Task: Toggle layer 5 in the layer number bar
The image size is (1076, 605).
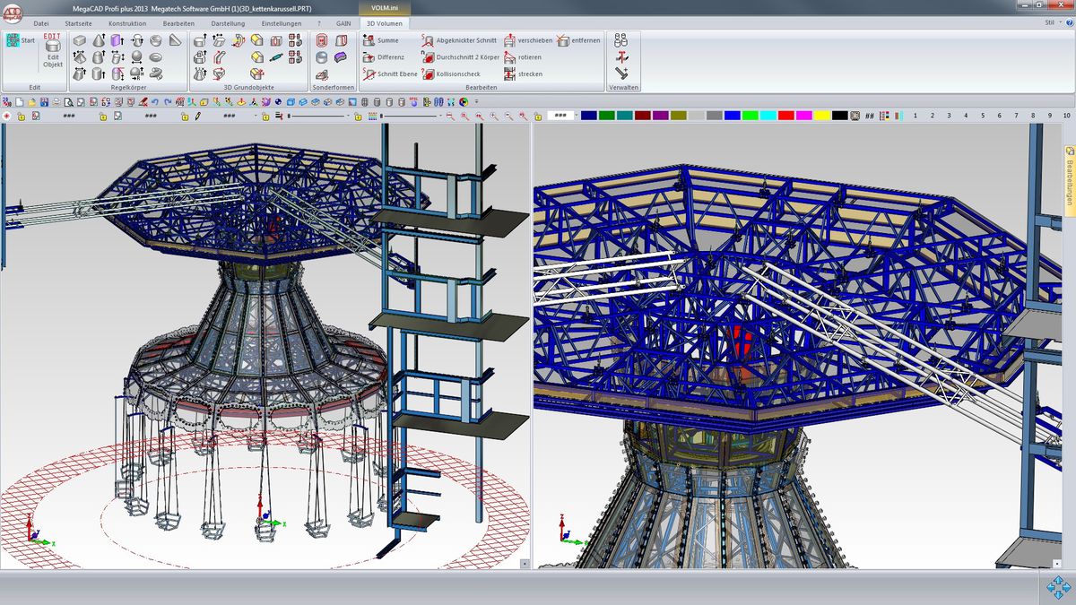Action: click(x=983, y=116)
